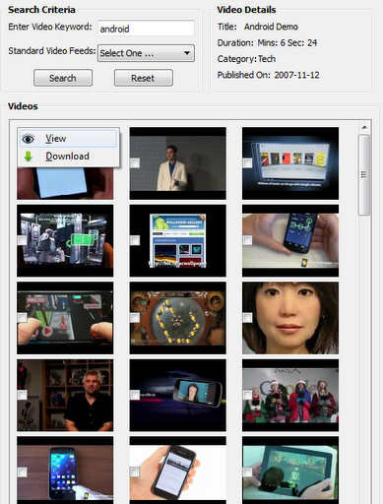Choose View from the context menu
This screenshot has height=504, width=383.
pyautogui.click(x=68, y=139)
